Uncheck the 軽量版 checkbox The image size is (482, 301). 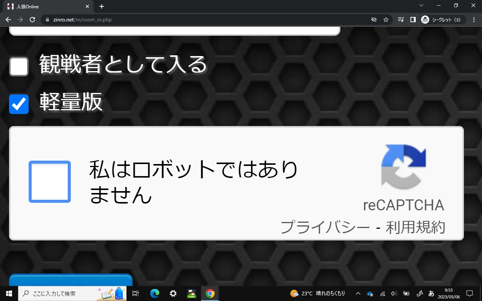point(19,104)
